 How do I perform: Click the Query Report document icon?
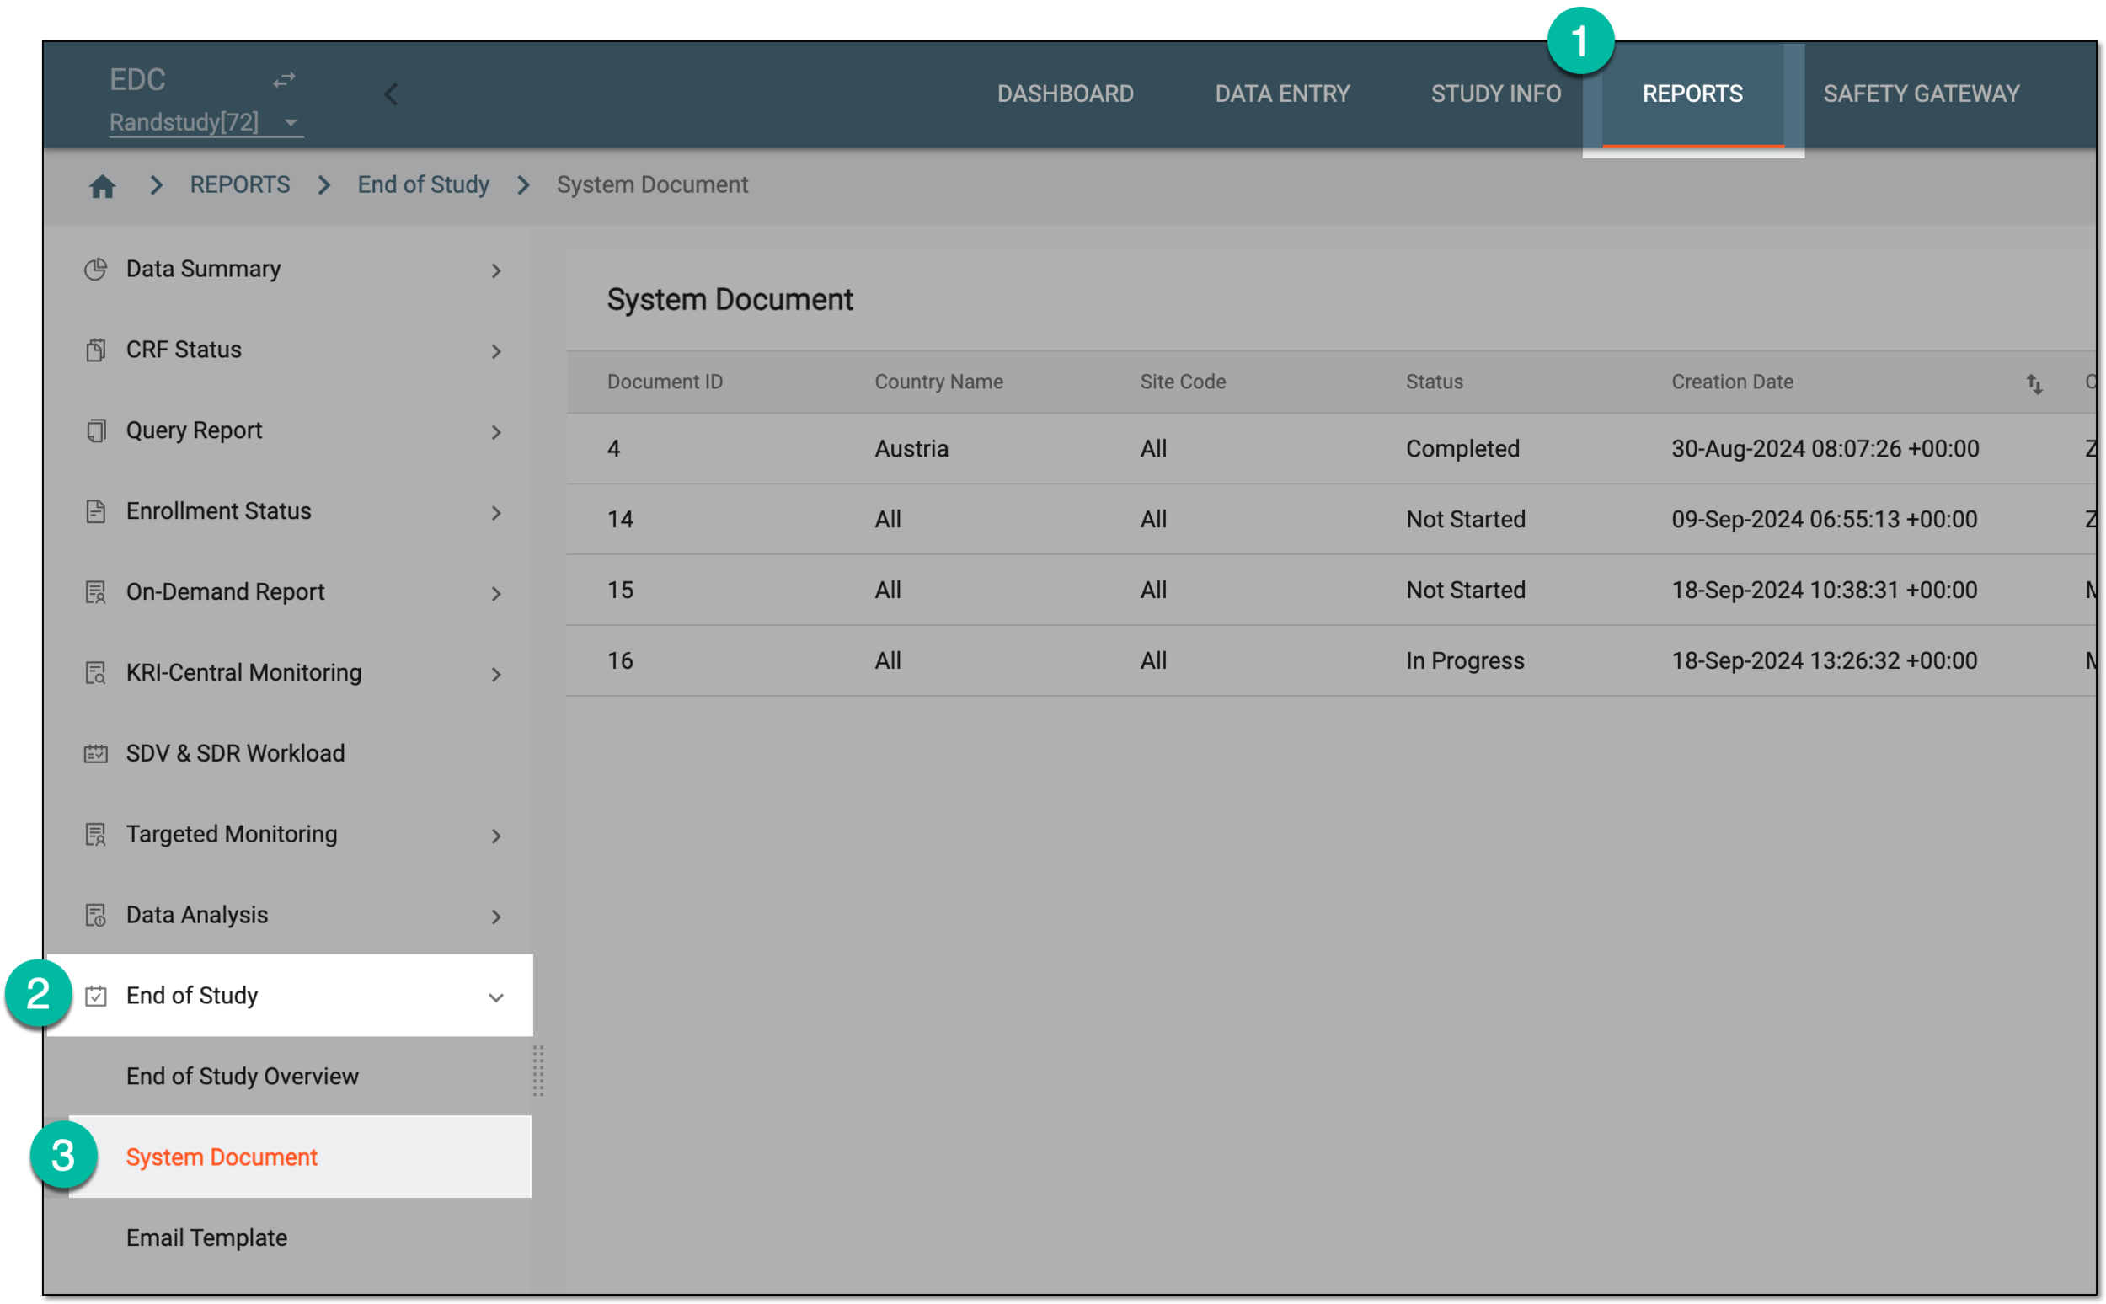[x=96, y=431]
